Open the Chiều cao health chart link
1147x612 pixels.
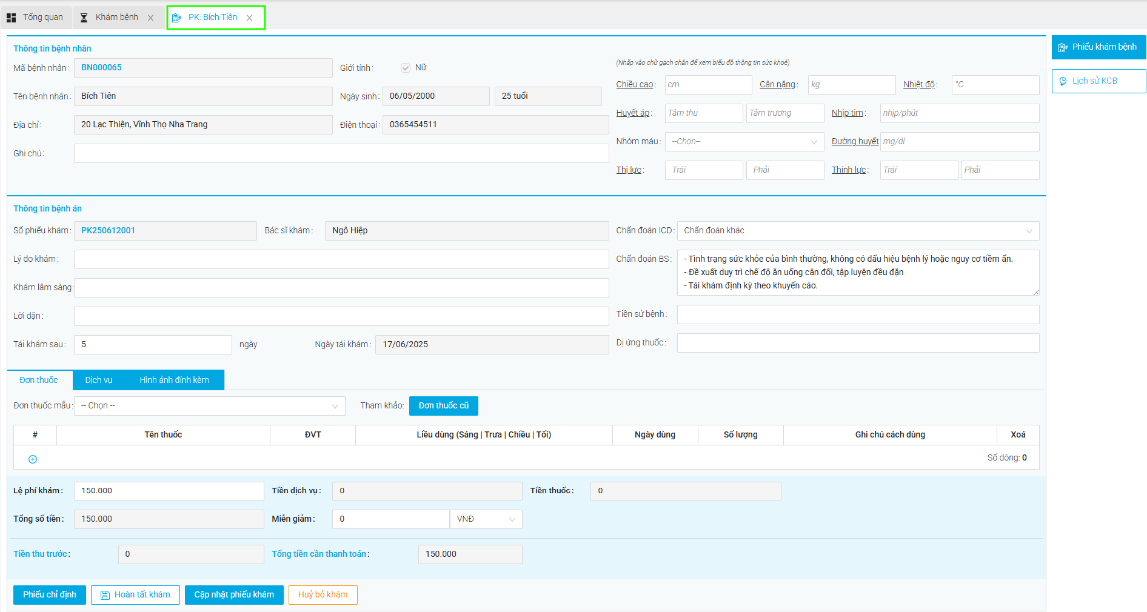[x=635, y=85]
